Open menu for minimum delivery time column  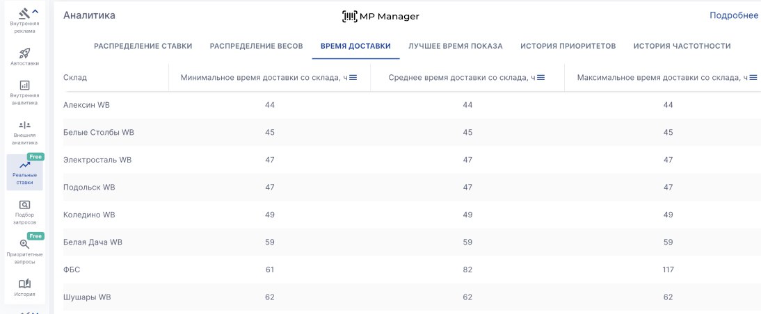click(353, 77)
